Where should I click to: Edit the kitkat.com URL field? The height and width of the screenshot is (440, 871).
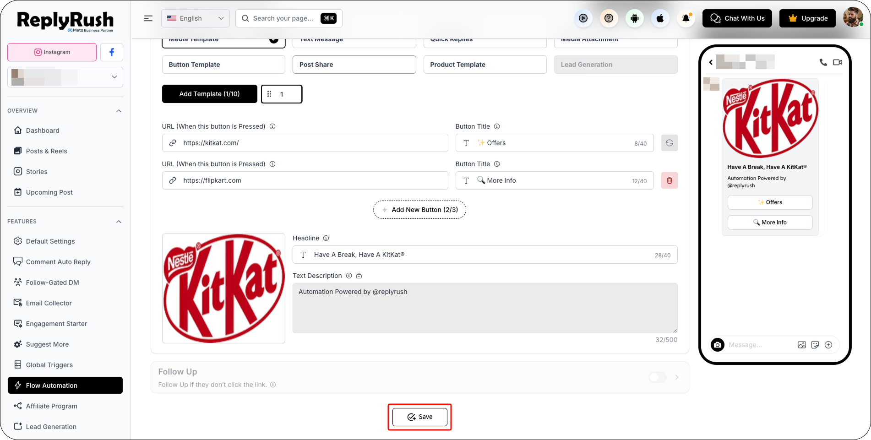click(305, 143)
